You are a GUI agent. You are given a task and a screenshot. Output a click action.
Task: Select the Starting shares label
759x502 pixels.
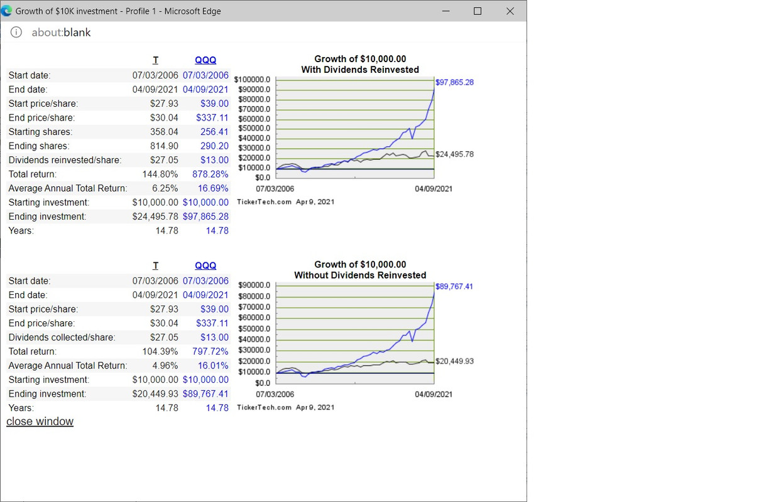coord(40,132)
